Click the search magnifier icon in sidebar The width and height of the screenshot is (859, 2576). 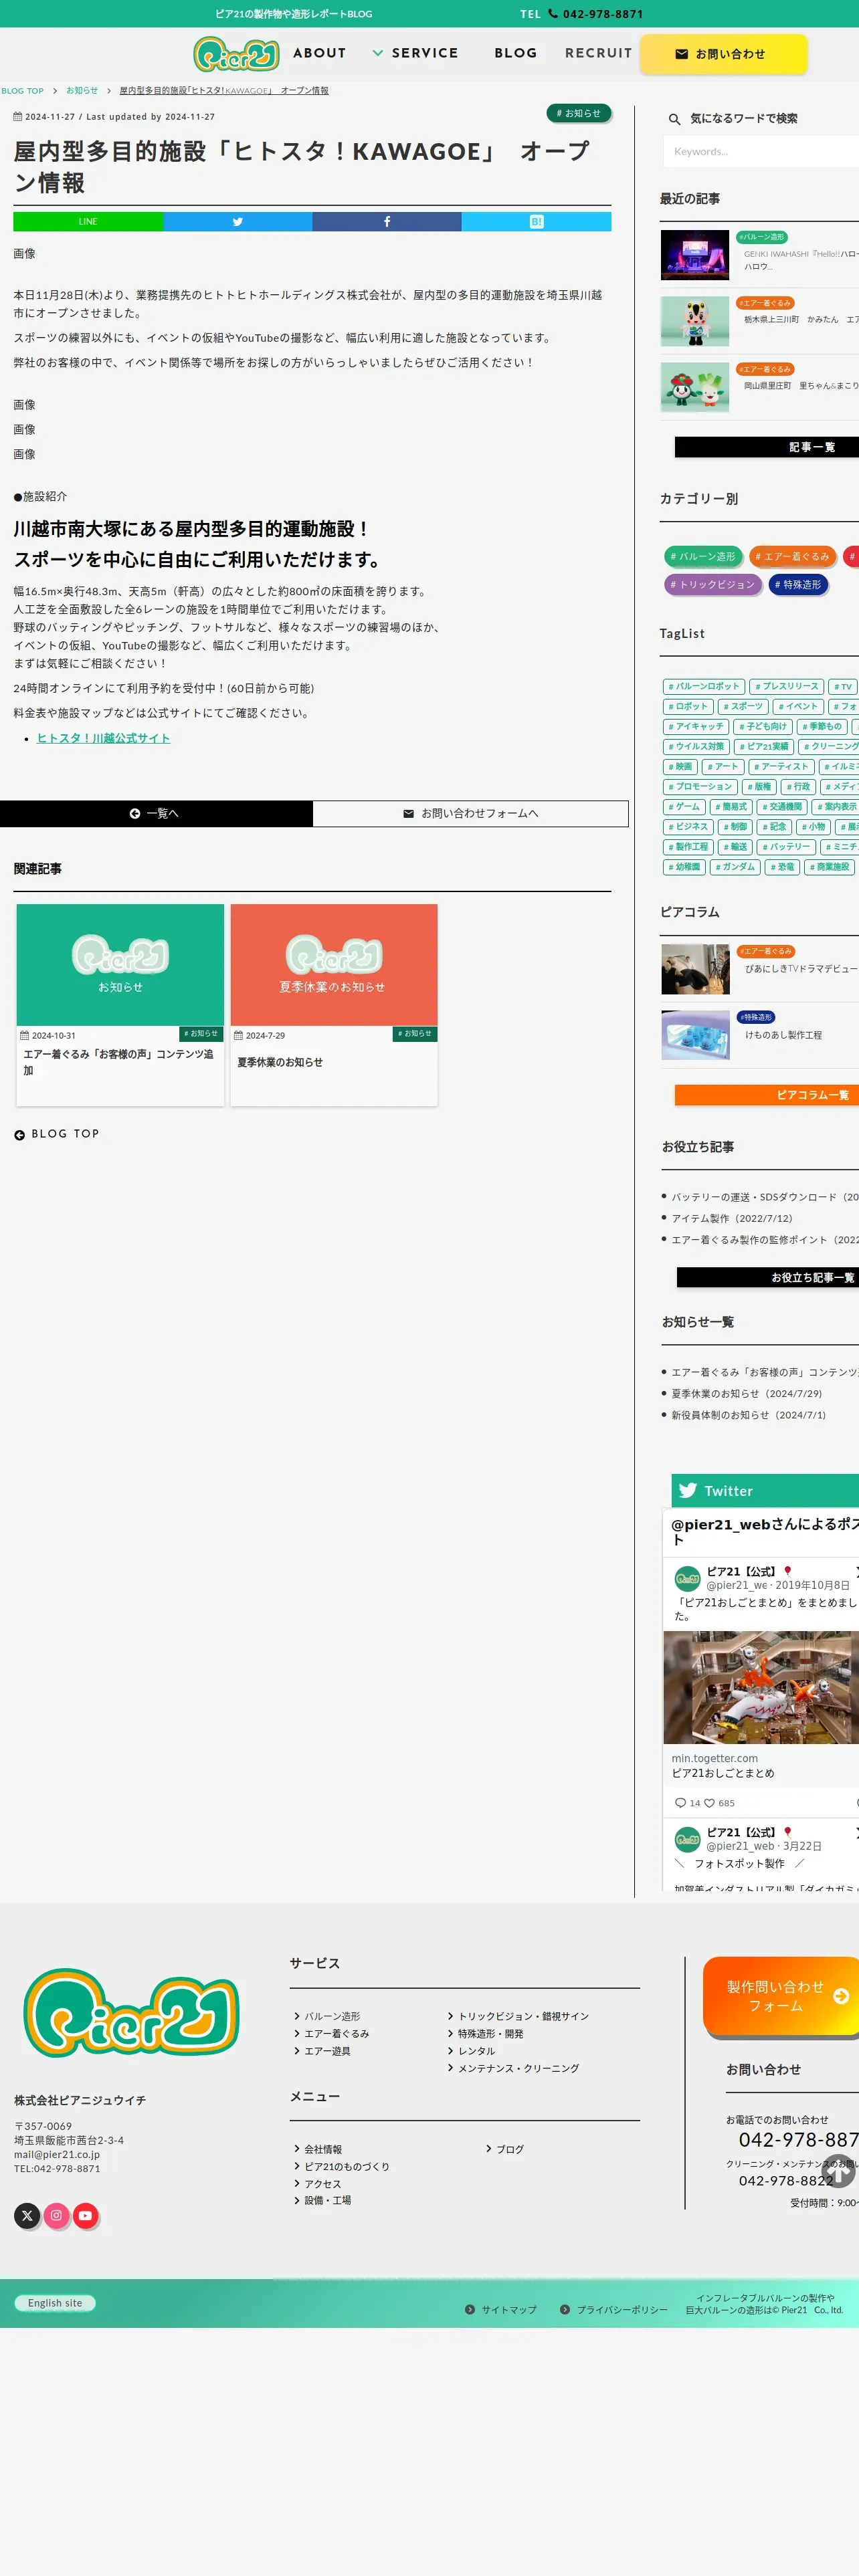coord(674,119)
